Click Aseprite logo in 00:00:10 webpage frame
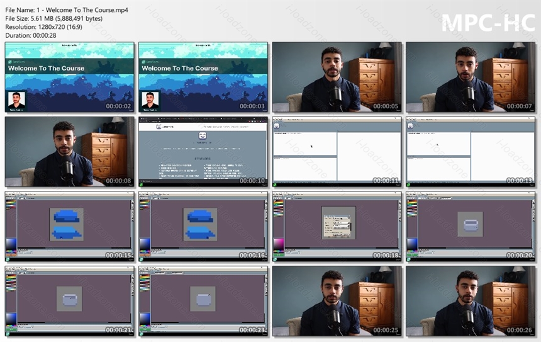The image size is (541, 342). coord(203,135)
